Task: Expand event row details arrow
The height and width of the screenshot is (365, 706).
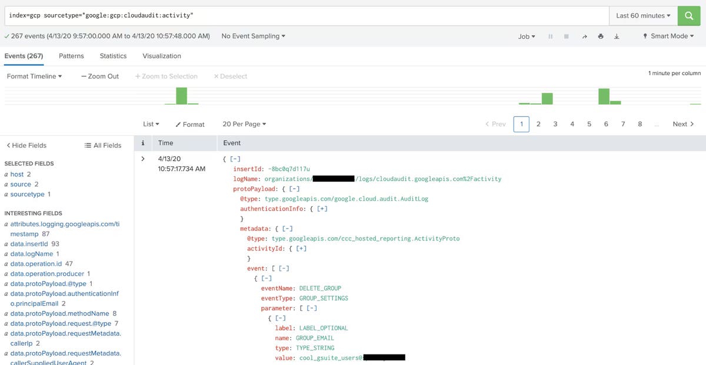Action: (143, 159)
